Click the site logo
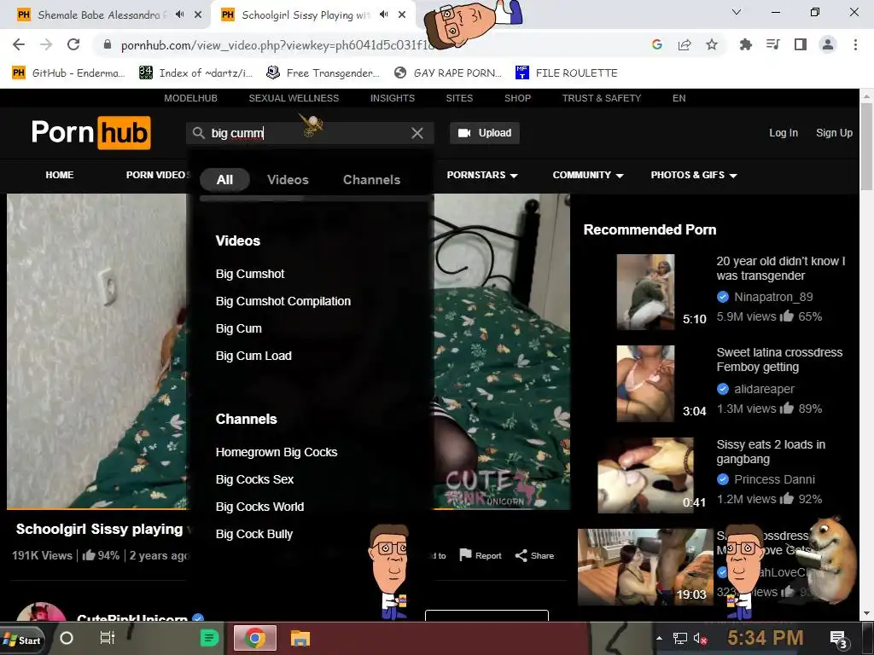Image resolution: width=874 pixels, height=655 pixels. [90, 132]
